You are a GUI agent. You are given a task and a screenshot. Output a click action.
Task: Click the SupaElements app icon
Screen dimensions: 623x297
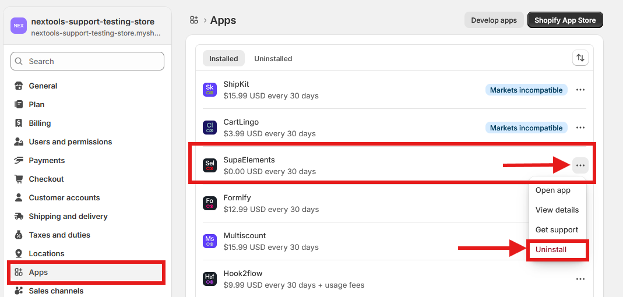(210, 165)
